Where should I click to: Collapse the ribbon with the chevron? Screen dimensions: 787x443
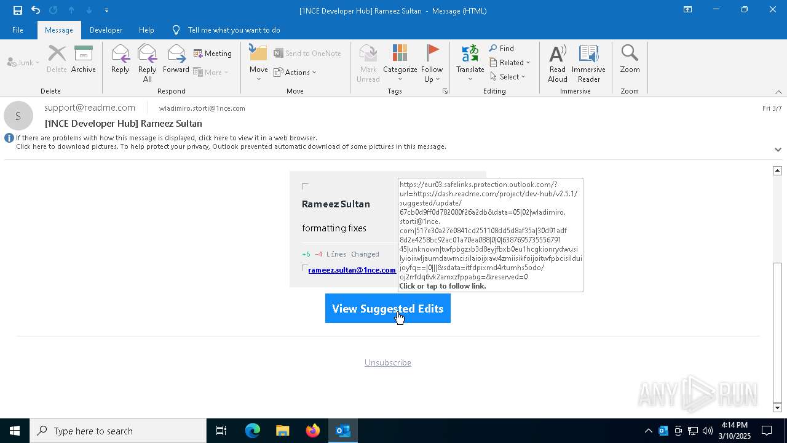click(778, 91)
